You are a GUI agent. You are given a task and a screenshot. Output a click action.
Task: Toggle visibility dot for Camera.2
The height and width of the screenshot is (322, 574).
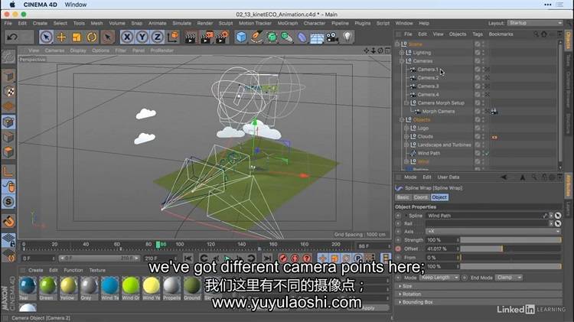[x=483, y=77]
